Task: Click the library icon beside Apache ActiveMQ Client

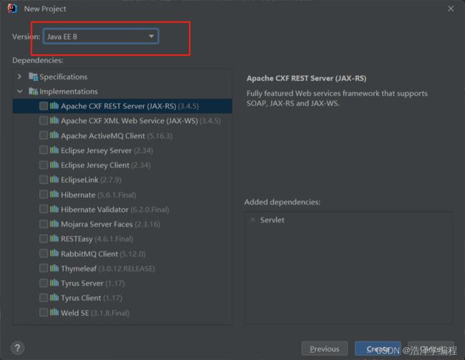Action: click(x=54, y=135)
